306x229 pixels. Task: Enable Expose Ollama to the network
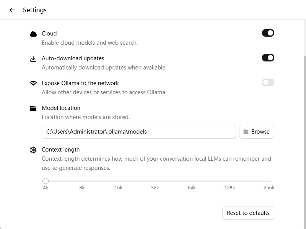[268, 83]
